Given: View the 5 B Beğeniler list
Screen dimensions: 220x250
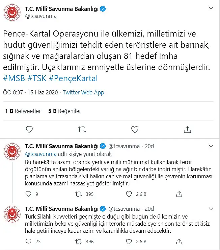Looking at the screenshot, I should 64,111.
